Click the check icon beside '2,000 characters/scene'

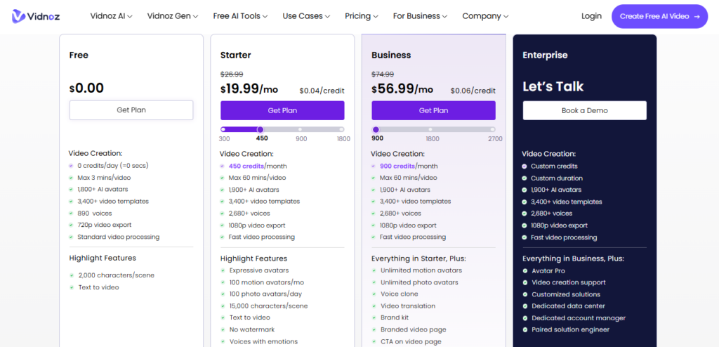click(x=72, y=275)
